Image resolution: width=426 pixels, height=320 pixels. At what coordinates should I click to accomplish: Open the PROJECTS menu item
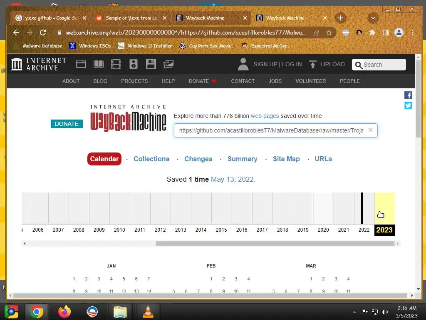(134, 81)
